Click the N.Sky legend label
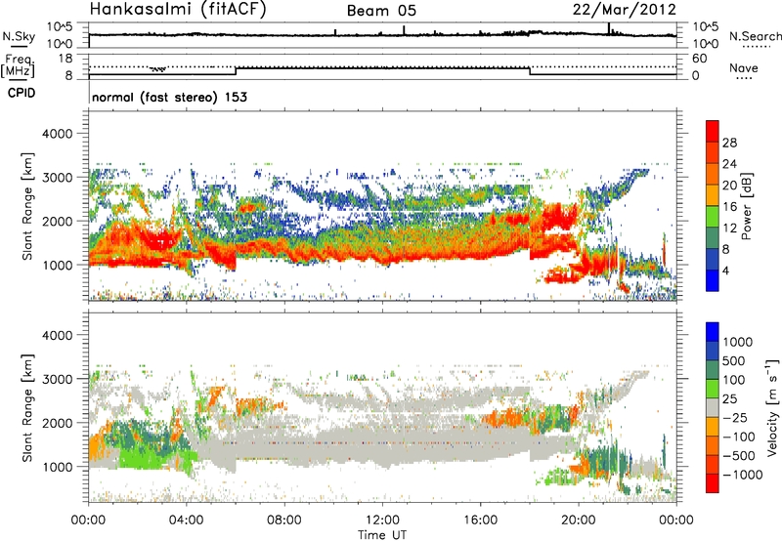 point(19,36)
